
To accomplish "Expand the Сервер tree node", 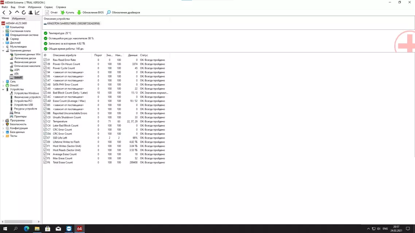I will point(3,39).
